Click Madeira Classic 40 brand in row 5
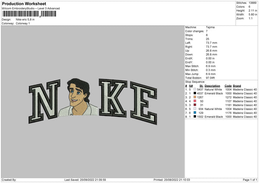Screen dimensions: 259x183 tap(245, 105)
